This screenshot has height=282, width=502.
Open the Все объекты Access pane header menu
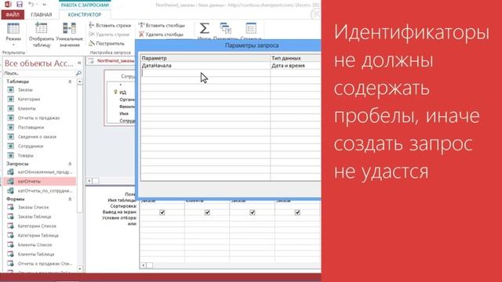click(38, 63)
